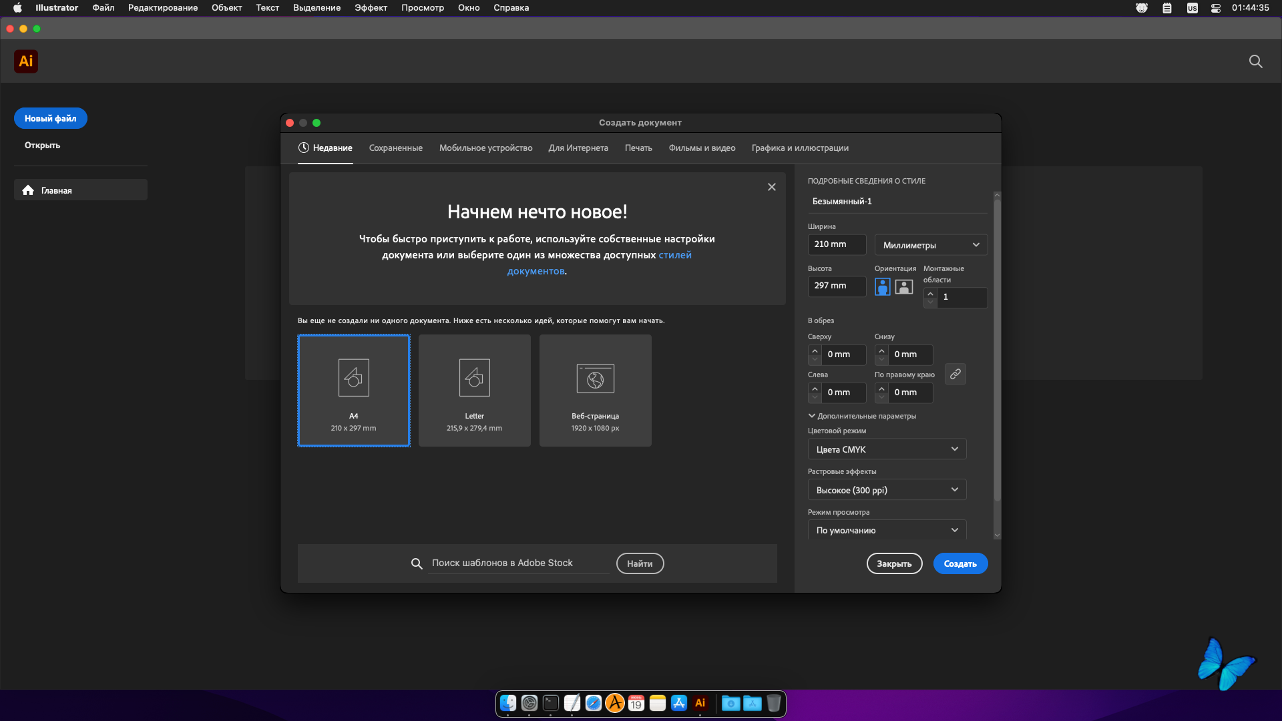This screenshot has width=1282, height=721.
Task: Select landscape orientation icon
Action: point(904,287)
